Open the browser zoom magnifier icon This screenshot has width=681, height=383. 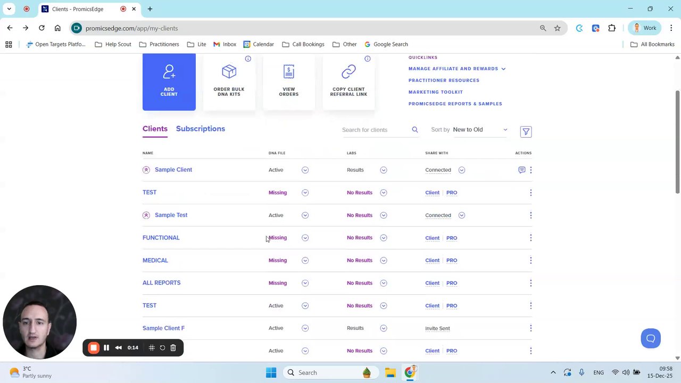point(543,28)
